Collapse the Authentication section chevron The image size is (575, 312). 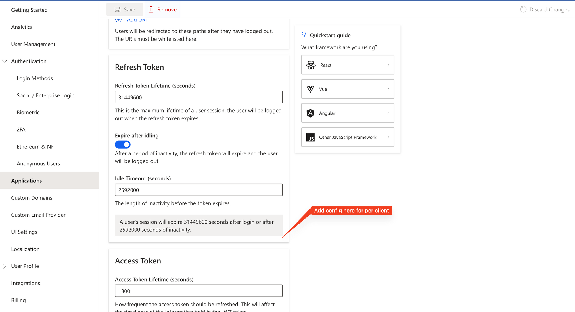pyautogui.click(x=5, y=61)
